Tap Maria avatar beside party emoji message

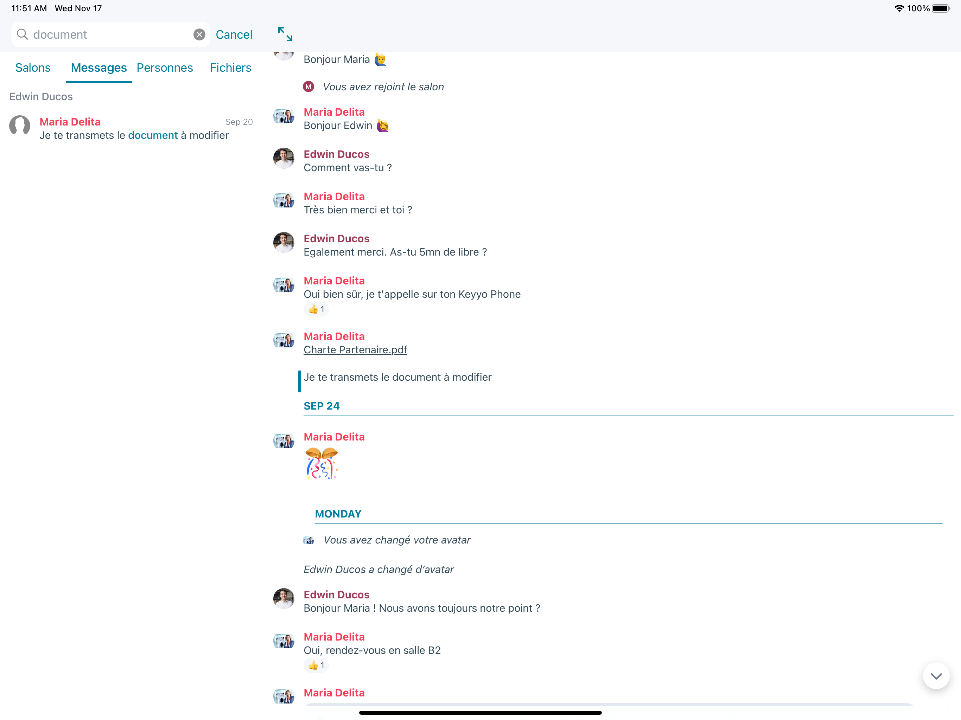point(284,441)
